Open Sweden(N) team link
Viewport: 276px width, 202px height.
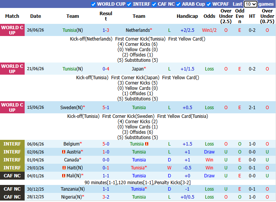pos(72,108)
